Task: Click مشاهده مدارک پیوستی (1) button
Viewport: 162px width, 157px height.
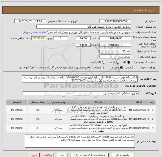Action: point(89,155)
